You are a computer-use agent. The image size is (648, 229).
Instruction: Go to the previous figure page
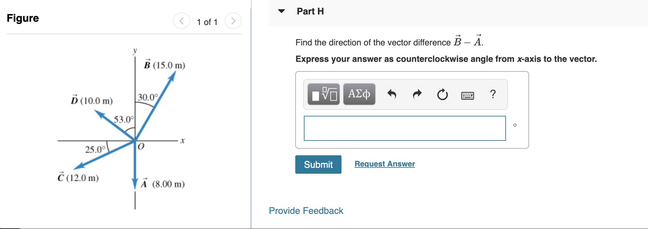[181, 21]
